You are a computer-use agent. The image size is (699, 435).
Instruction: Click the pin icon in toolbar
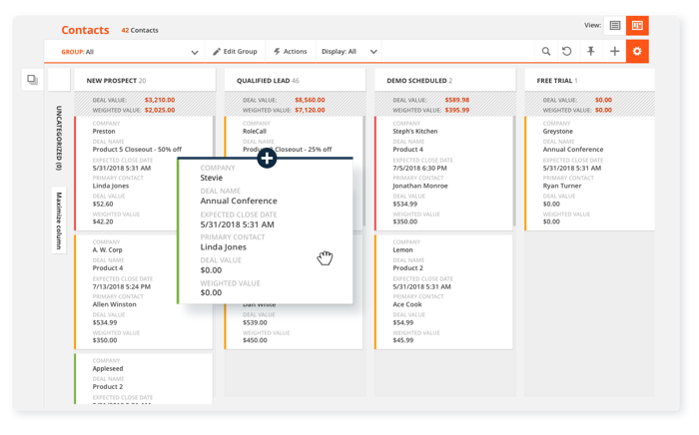[x=591, y=51]
